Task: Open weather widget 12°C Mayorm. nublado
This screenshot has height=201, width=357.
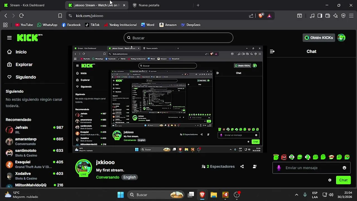Action: pos(22,195)
